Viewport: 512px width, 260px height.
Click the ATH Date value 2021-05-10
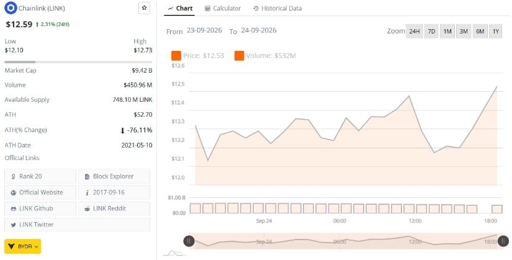[137, 145]
